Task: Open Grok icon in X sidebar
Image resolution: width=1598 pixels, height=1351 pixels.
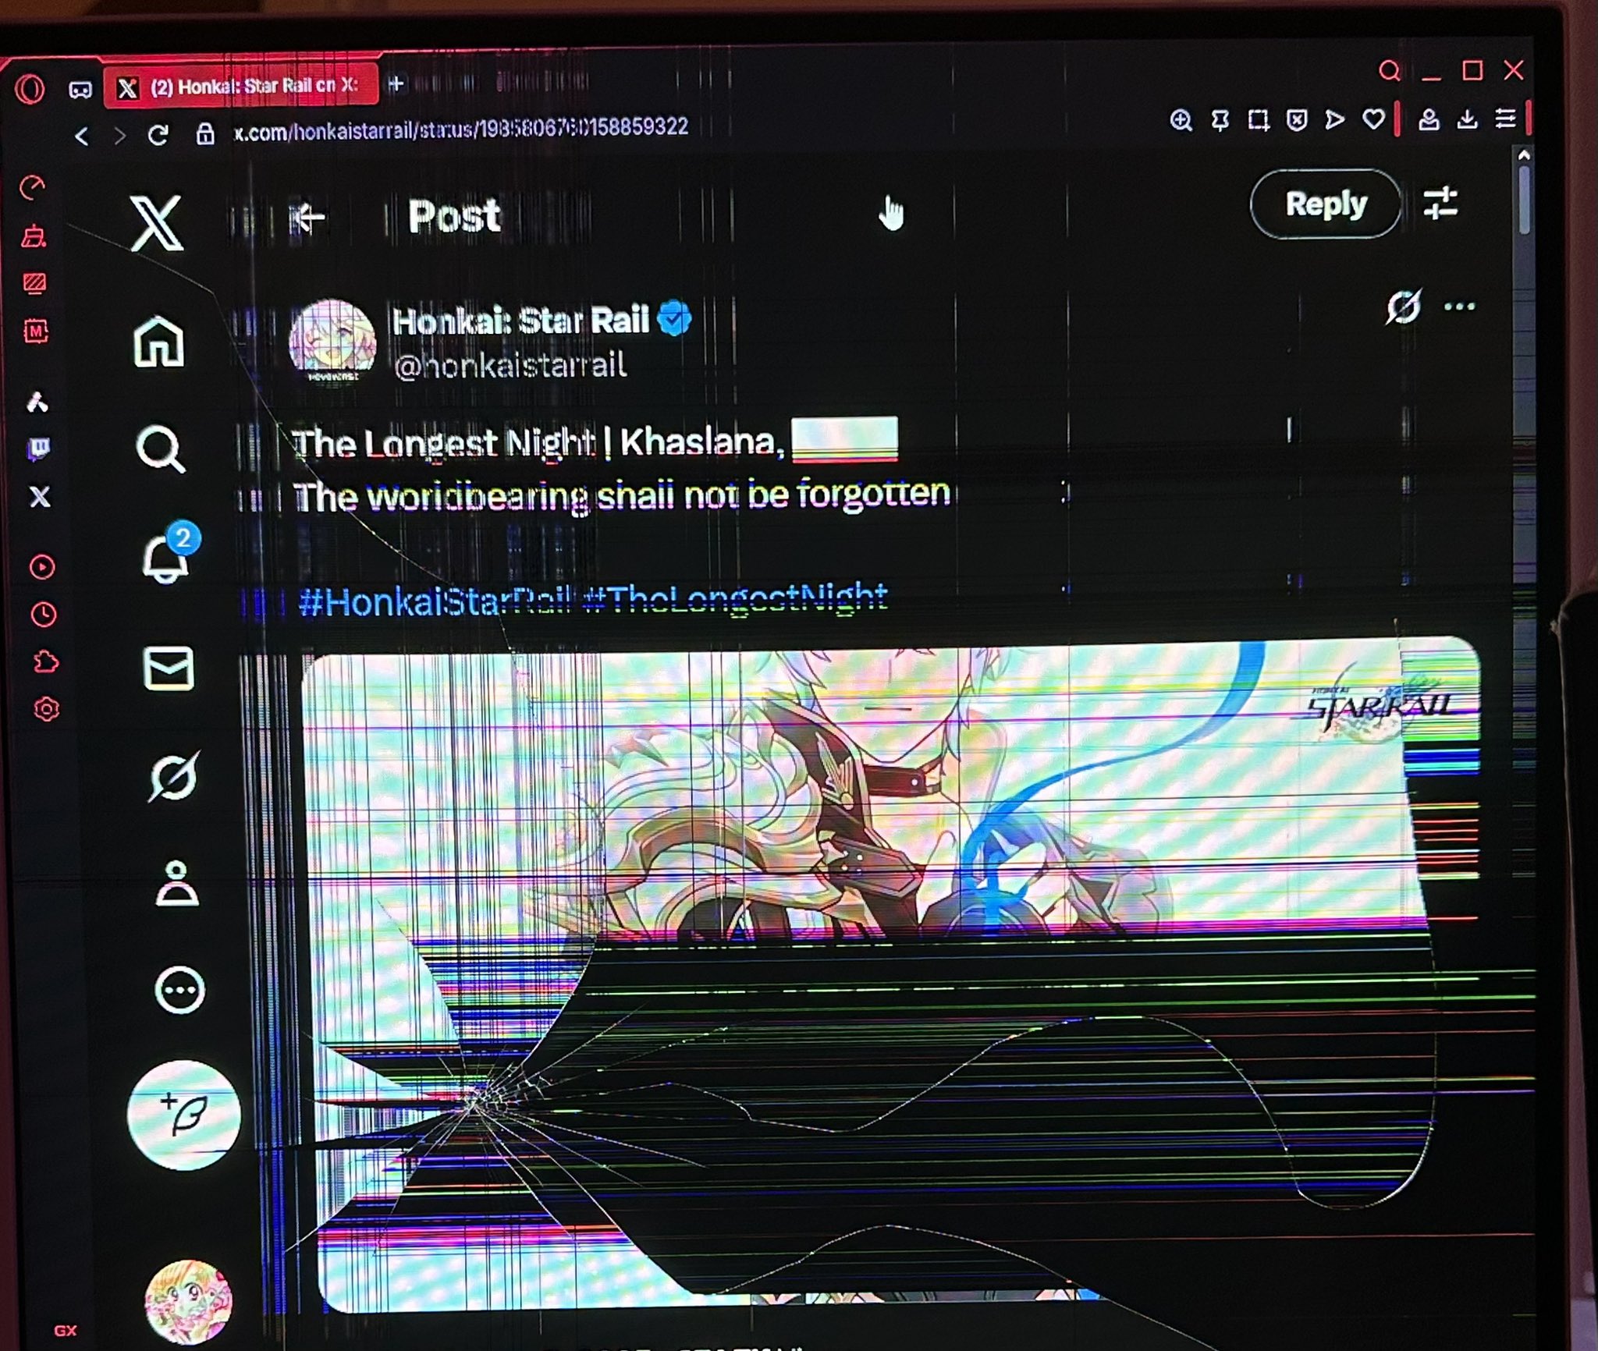Action: [x=173, y=776]
